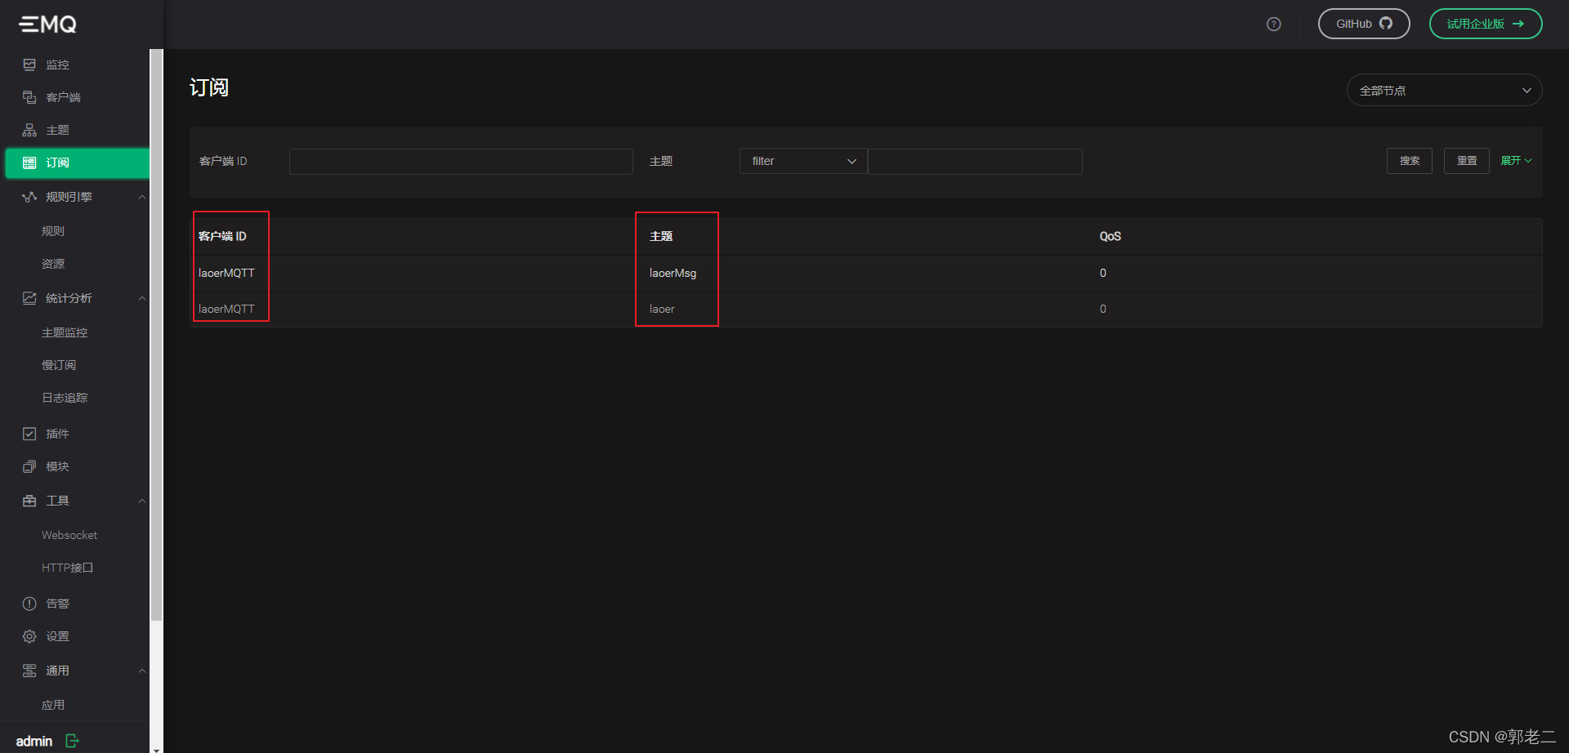Collapse the 统计分析 menu group

click(141, 298)
